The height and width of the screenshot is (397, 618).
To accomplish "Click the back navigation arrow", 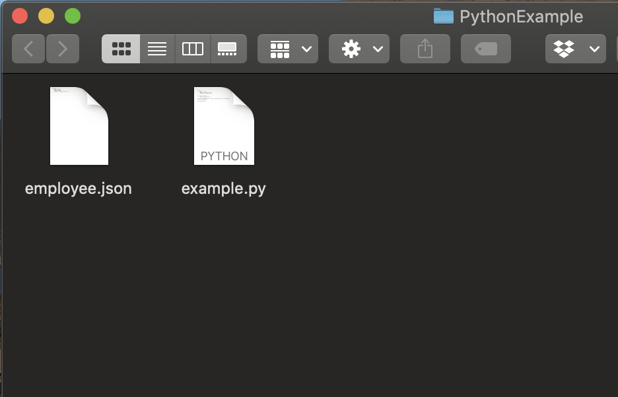I will pyautogui.click(x=28, y=48).
